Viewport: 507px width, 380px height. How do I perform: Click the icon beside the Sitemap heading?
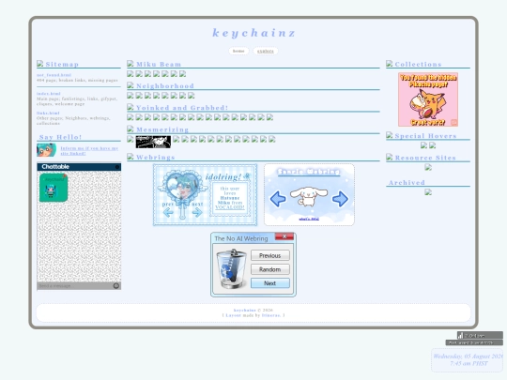click(40, 64)
